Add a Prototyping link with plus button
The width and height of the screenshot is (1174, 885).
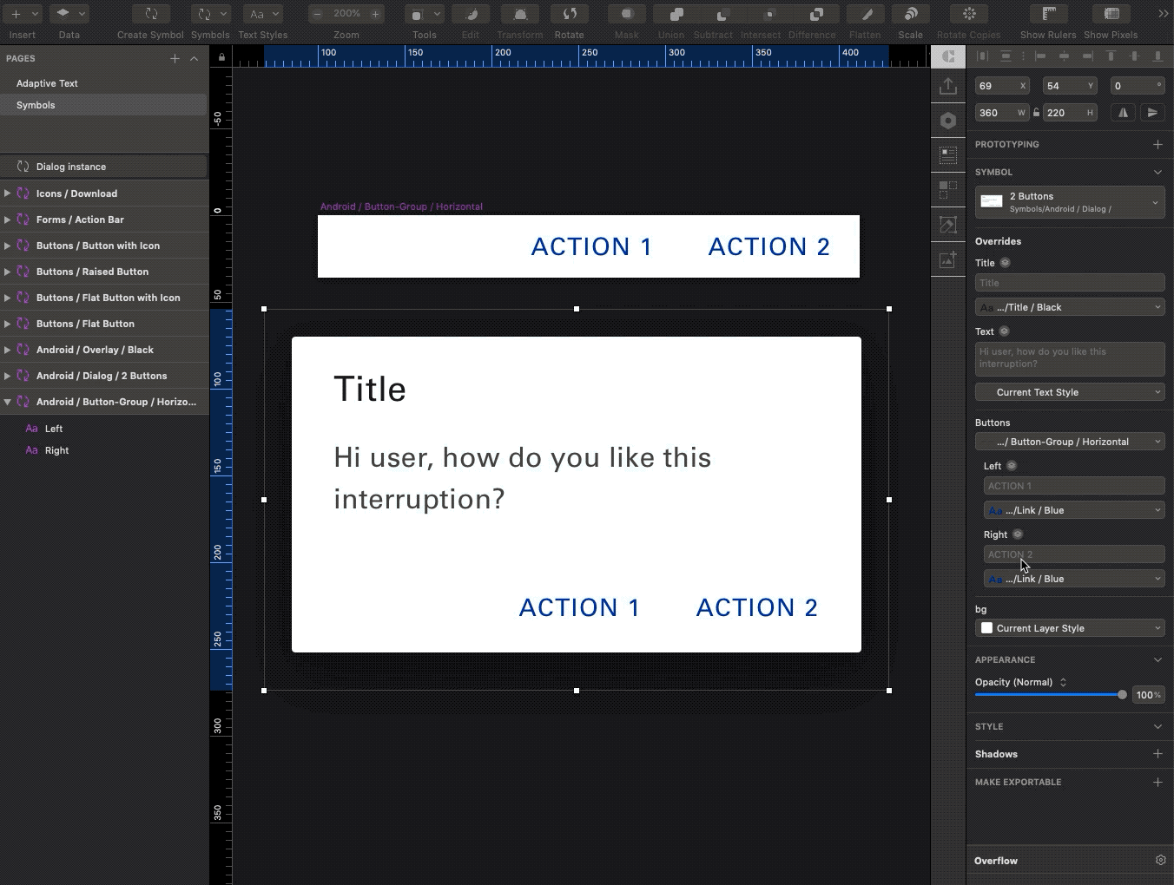pos(1158,144)
